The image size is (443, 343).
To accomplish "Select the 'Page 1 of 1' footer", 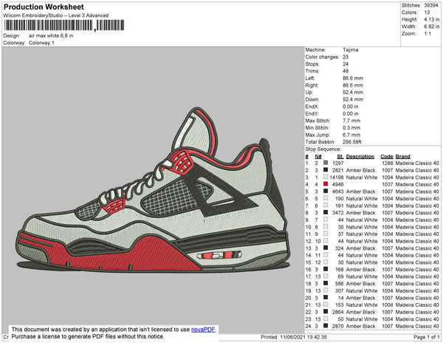I will coord(426,337).
